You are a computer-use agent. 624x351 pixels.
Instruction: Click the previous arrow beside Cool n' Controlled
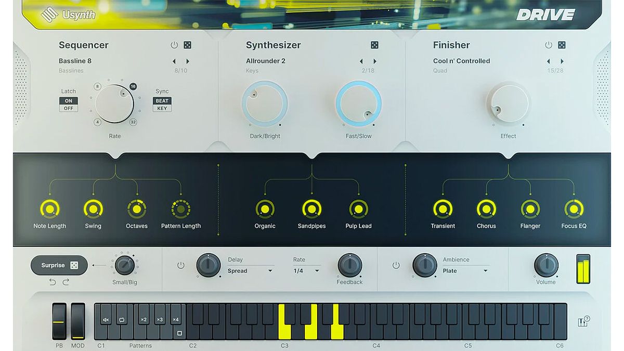click(548, 61)
